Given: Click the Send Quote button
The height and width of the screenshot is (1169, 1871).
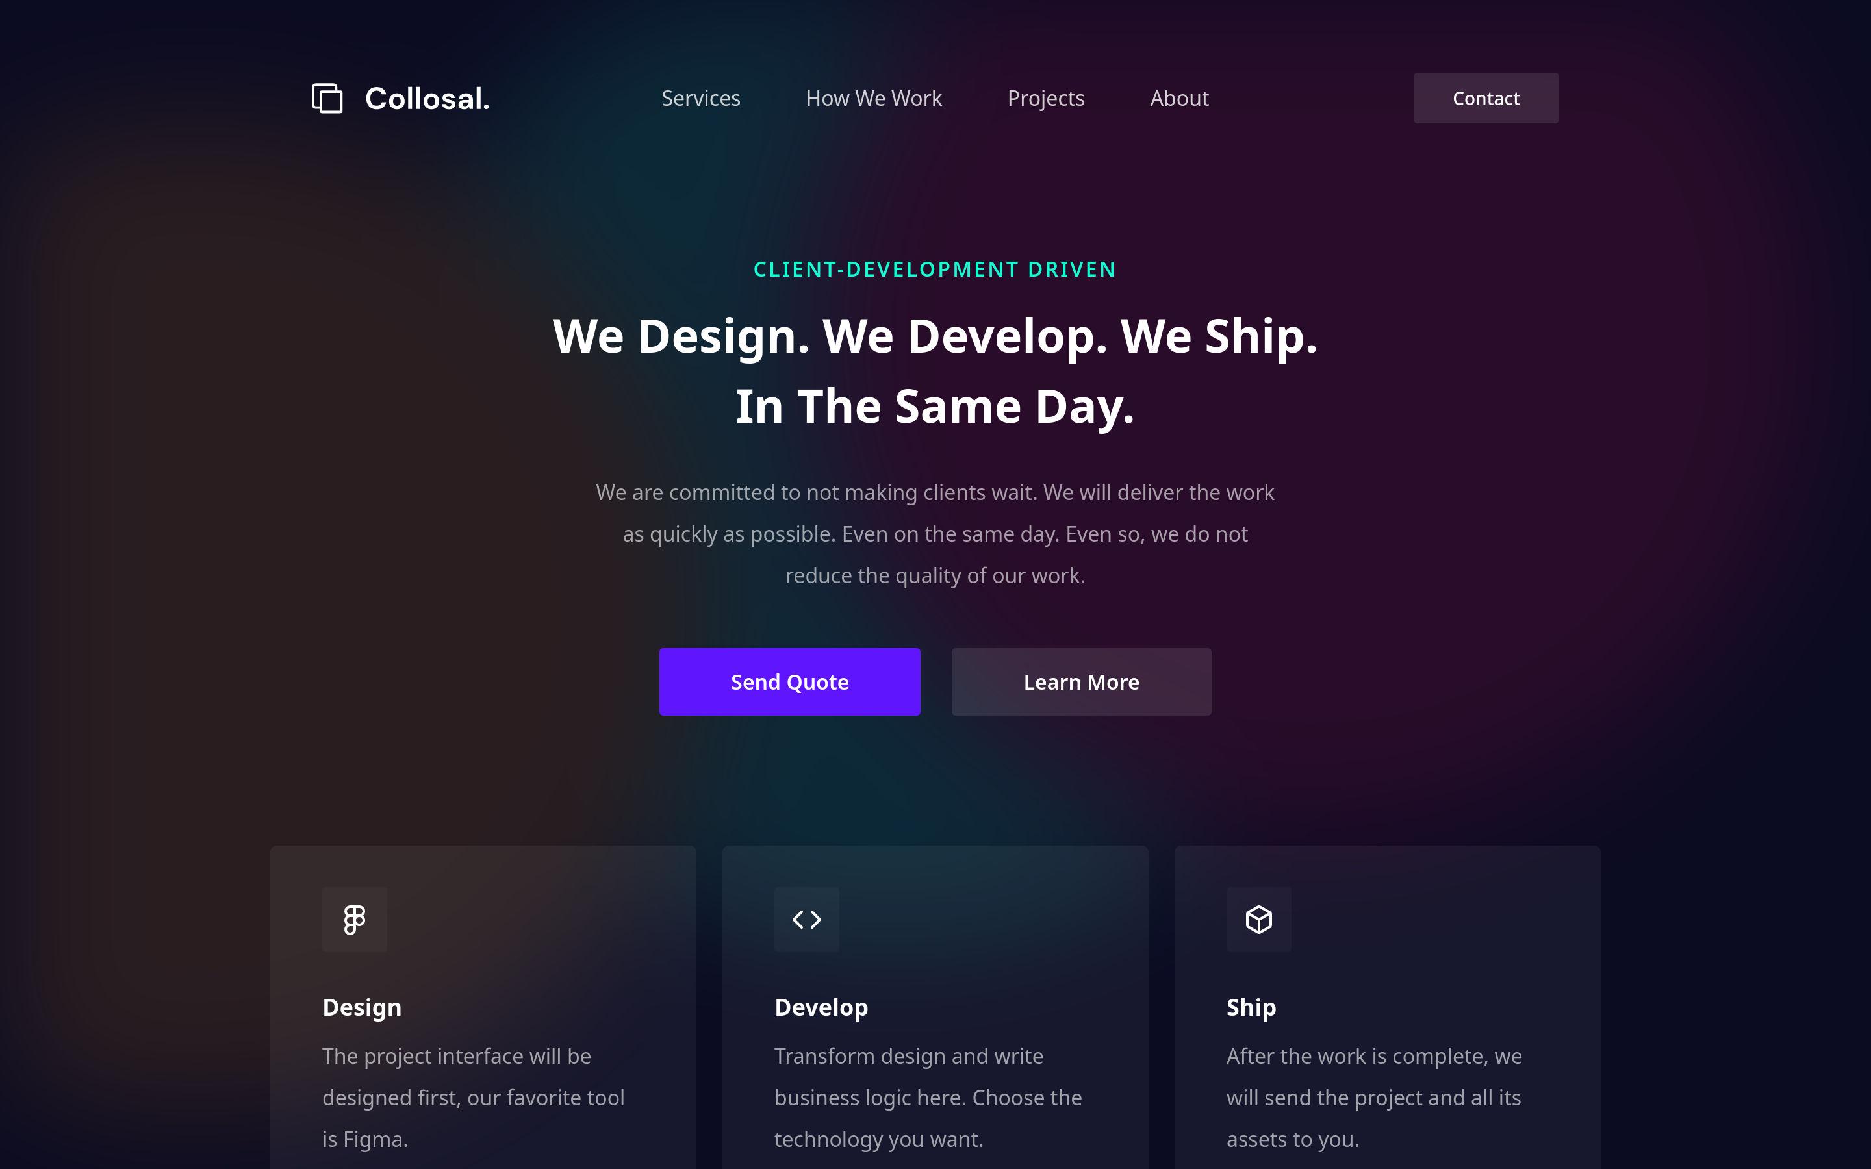Looking at the screenshot, I should (x=789, y=681).
